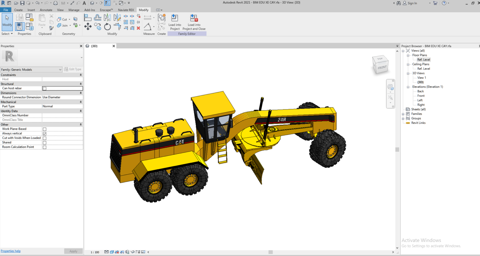Click the ViewCube FRONT face

382,67
